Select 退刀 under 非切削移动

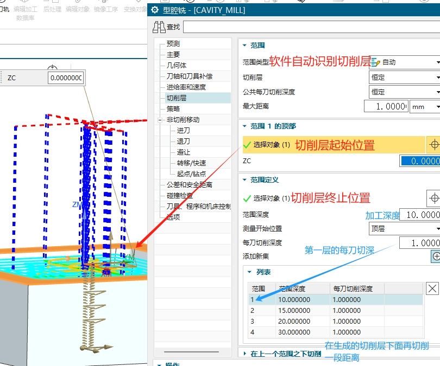pos(183,142)
